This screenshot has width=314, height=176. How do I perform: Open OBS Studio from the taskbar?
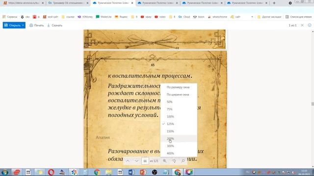tap(155, 172)
